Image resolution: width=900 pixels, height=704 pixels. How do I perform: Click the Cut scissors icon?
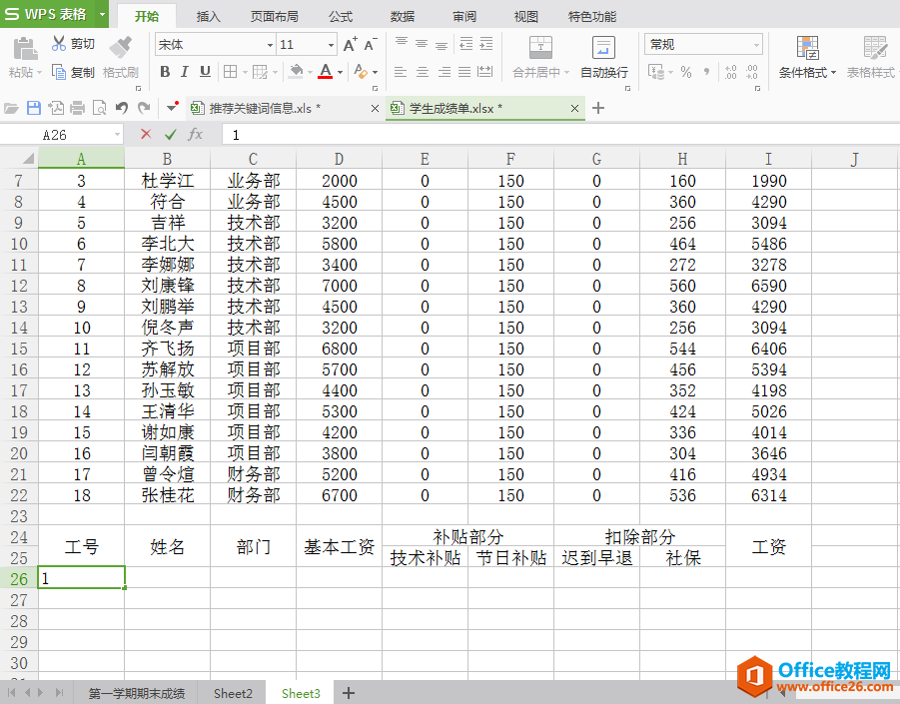(59, 44)
